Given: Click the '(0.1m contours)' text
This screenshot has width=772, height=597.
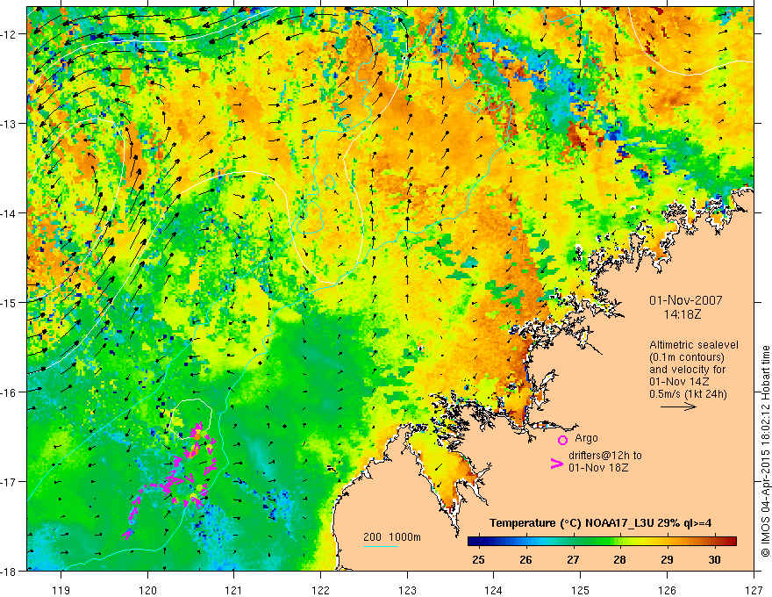Looking at the screenshot, I should point(687,357).
